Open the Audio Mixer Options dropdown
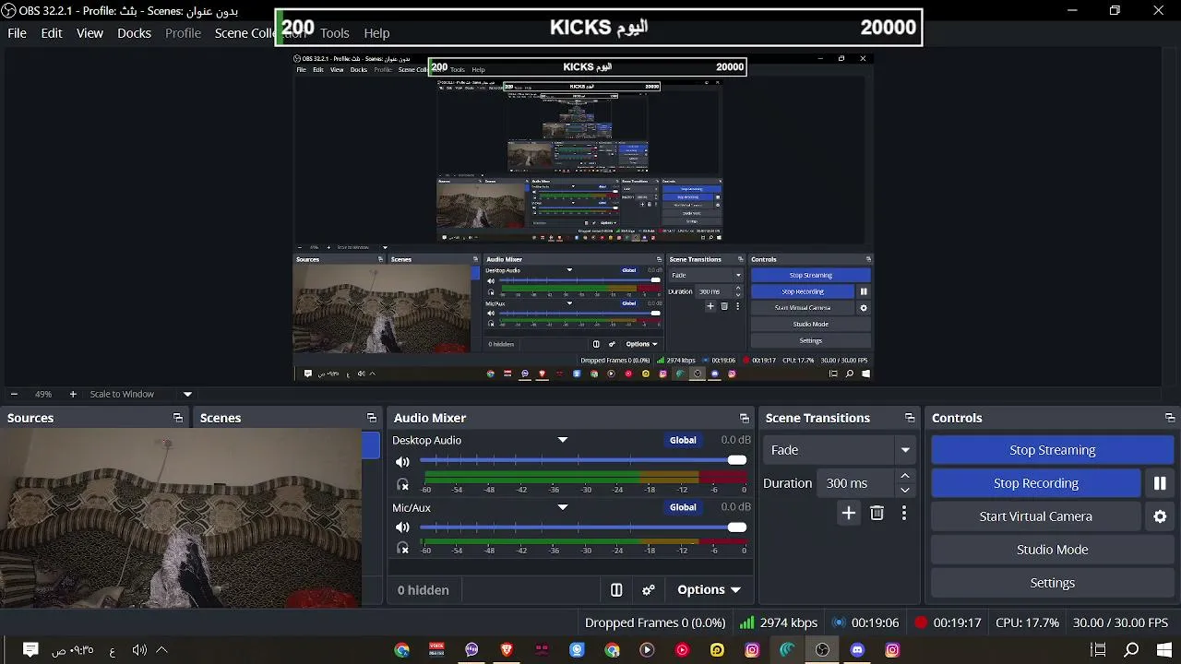The height and width of the screenshot is (664, 1181). coord(709,590)
